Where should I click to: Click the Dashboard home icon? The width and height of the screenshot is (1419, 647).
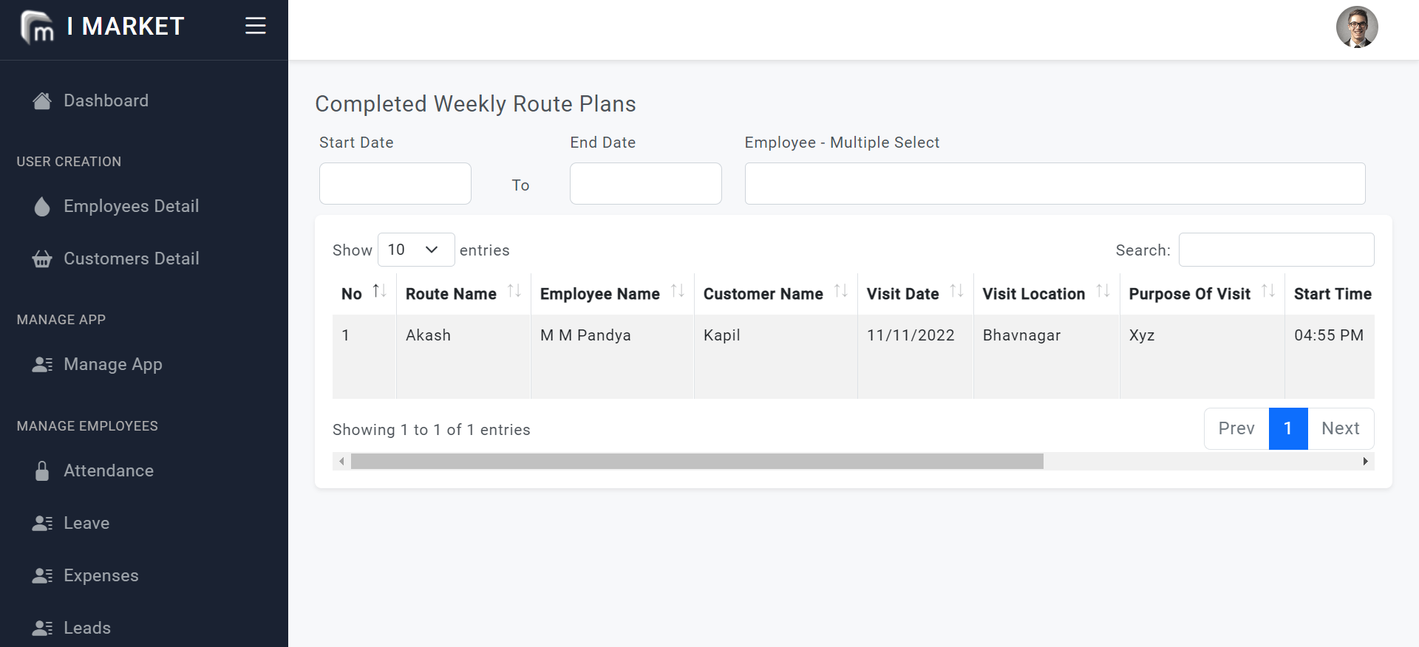point(42,101)
